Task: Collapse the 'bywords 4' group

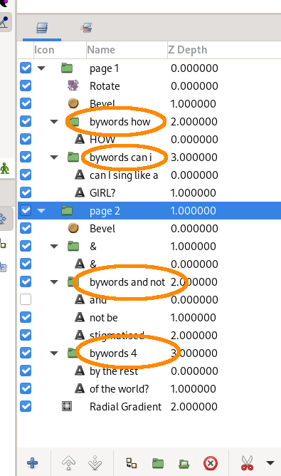Action: point(54,353)
